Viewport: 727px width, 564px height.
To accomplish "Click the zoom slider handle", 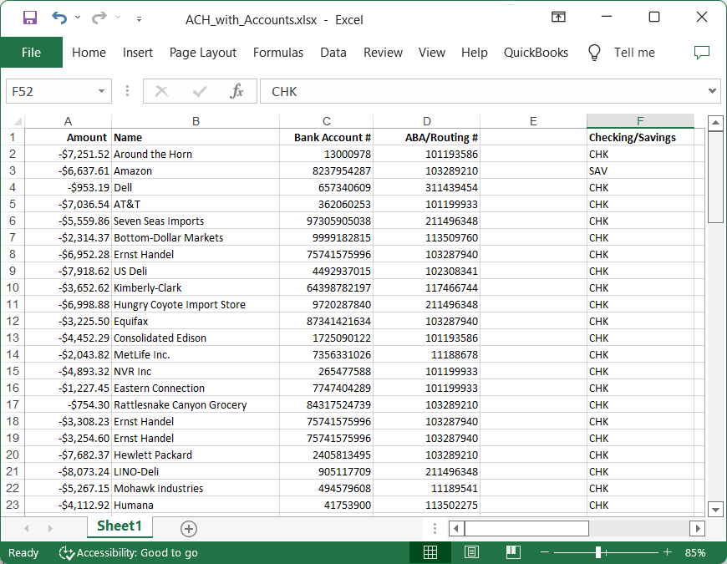I will (598, 552).
